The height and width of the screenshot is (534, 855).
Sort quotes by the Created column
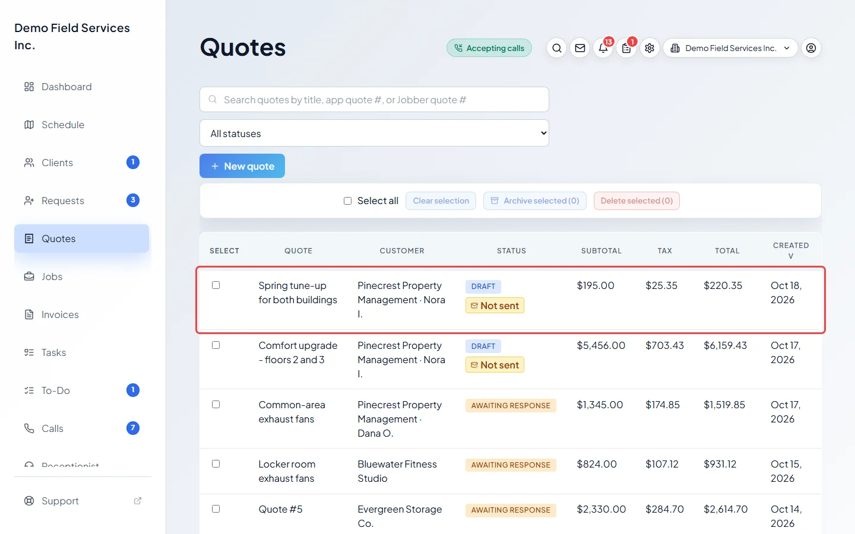(x=791, y=250)
